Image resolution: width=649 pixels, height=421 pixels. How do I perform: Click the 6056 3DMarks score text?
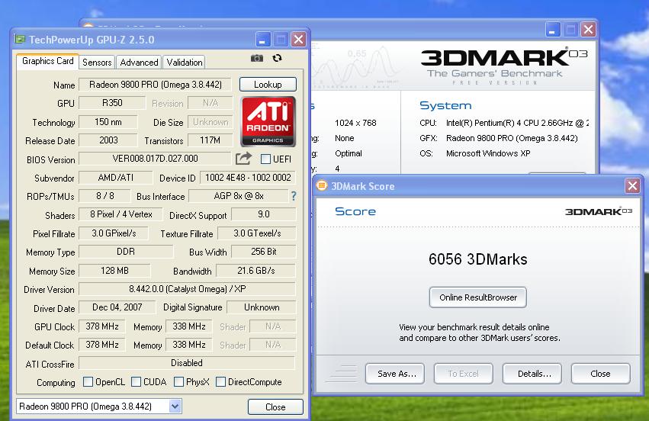[x=478, y=259]
